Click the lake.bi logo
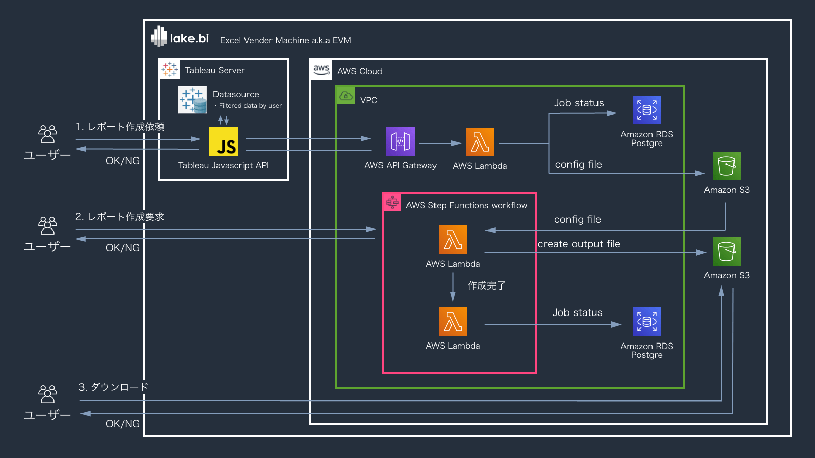The width and height of the screenshot is (815, 458). tap(180, 37)
